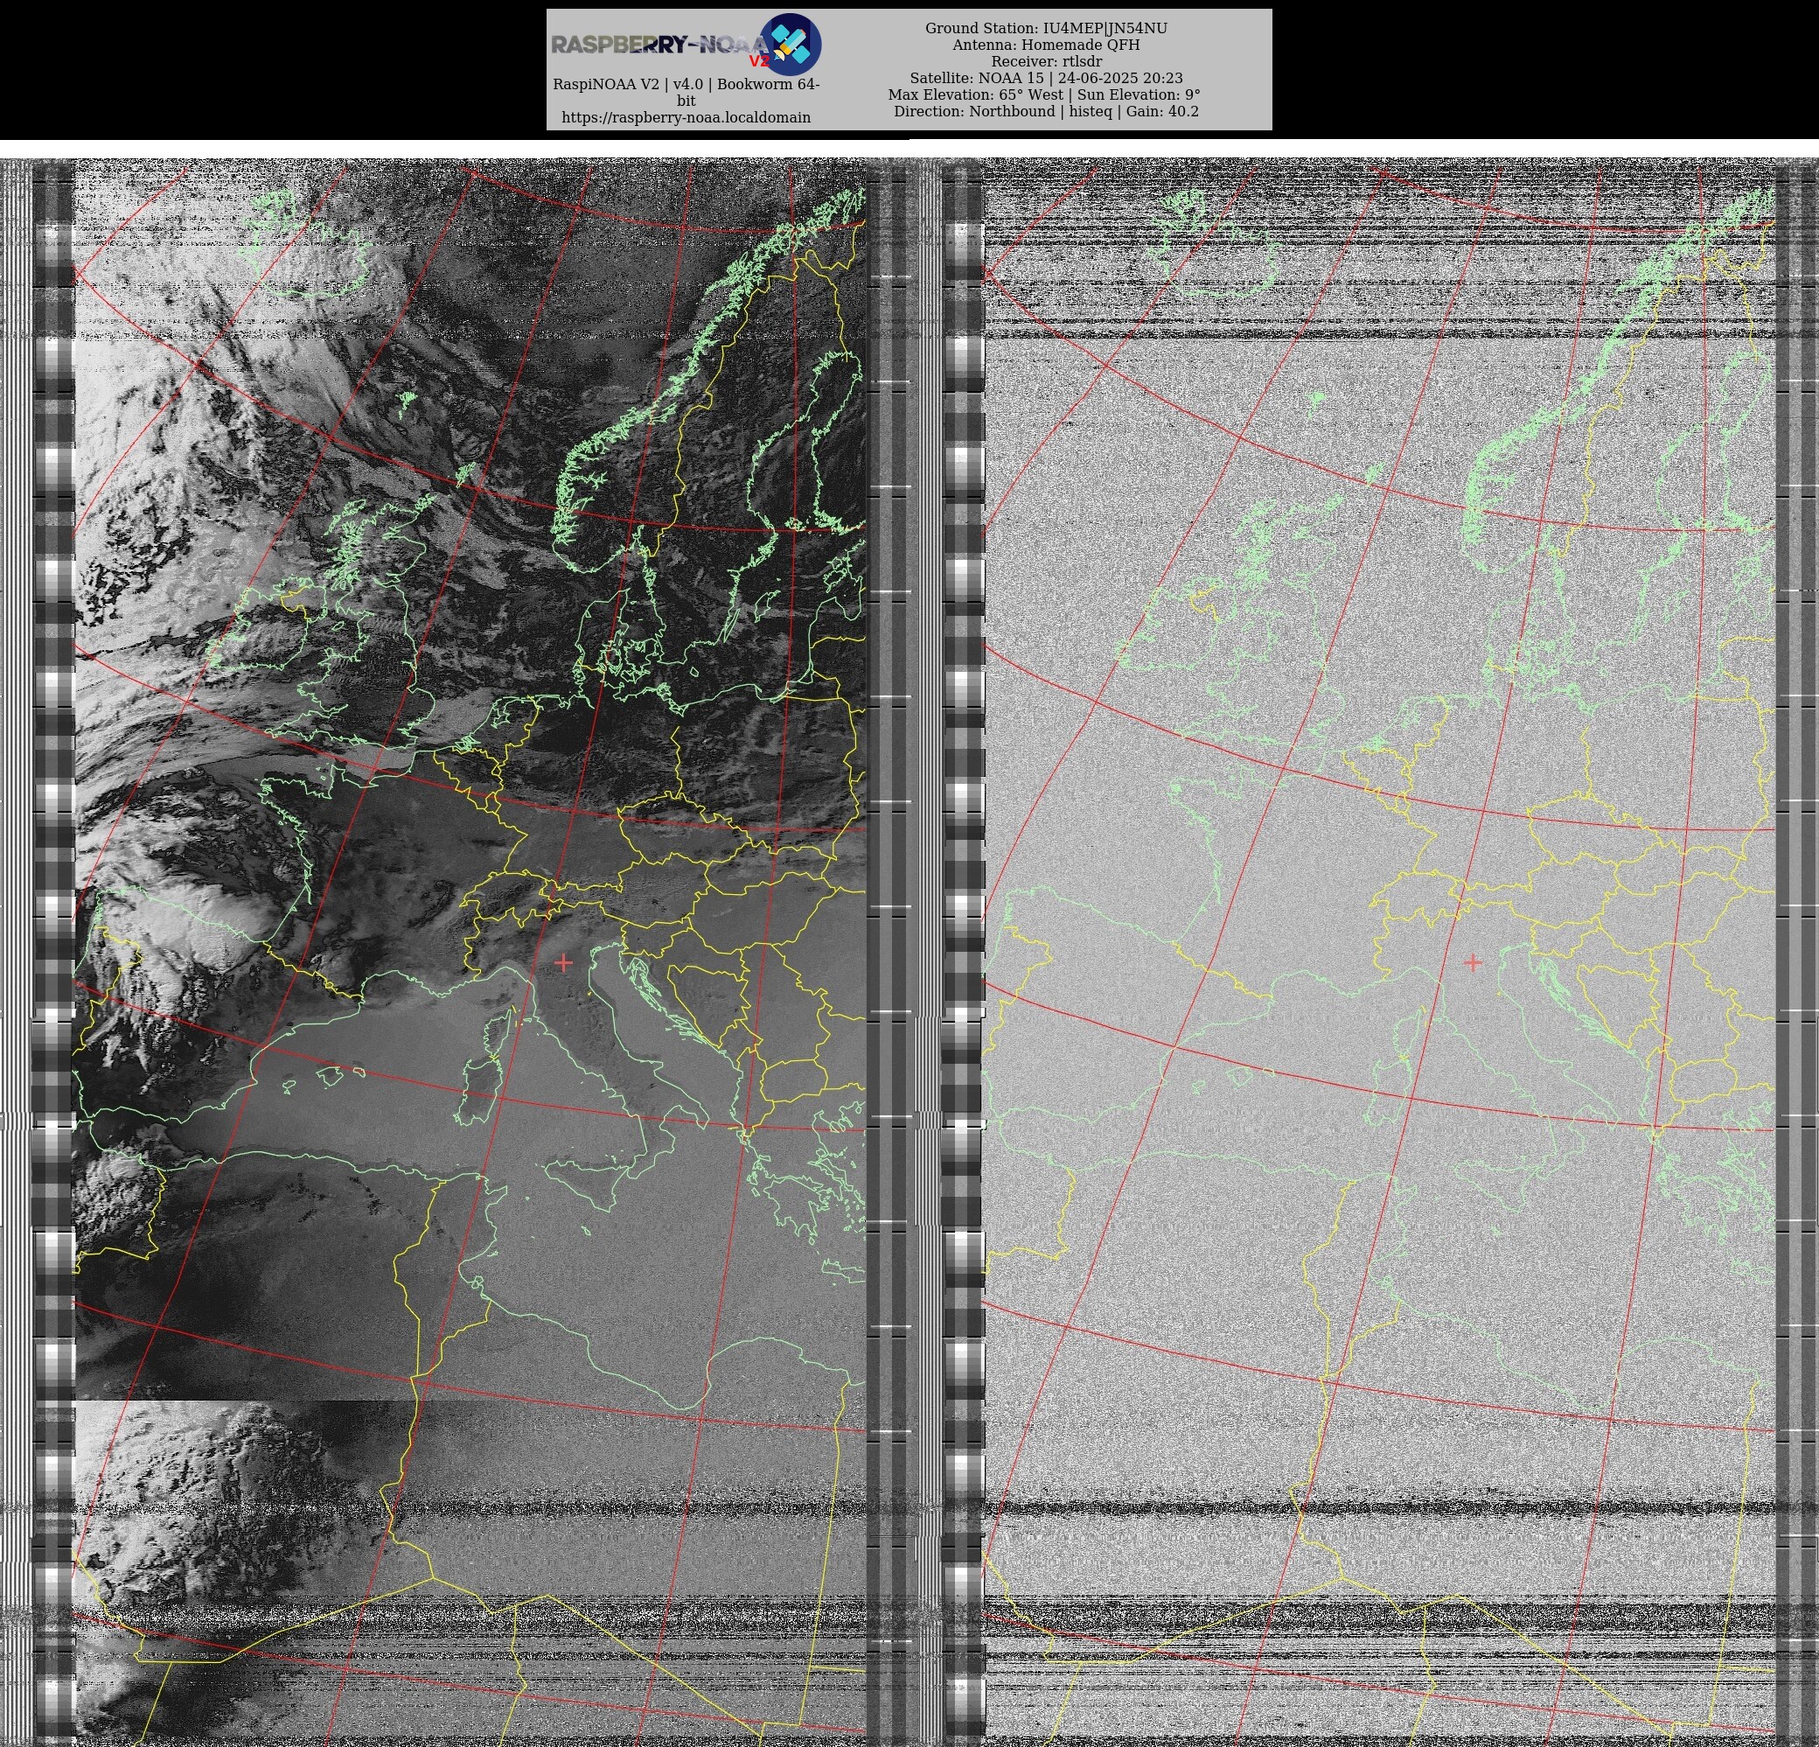Click 'Satellite: NOAA 15 | 24-06-2025 20:23' line
The width and height of the screenshot is (1819, 1747).
coord(1046,78)
